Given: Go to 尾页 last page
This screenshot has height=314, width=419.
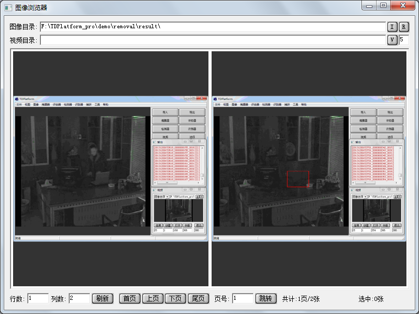Looking at the screenshot, I should coord(199,298).
